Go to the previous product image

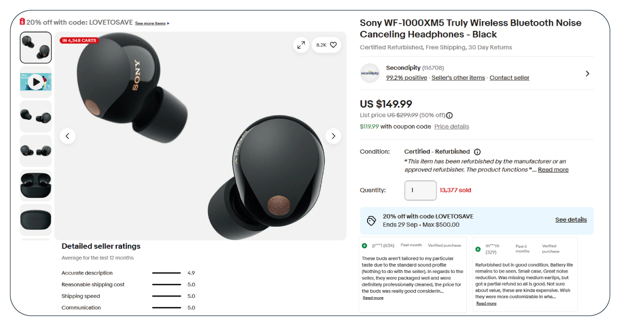[68, 136]
